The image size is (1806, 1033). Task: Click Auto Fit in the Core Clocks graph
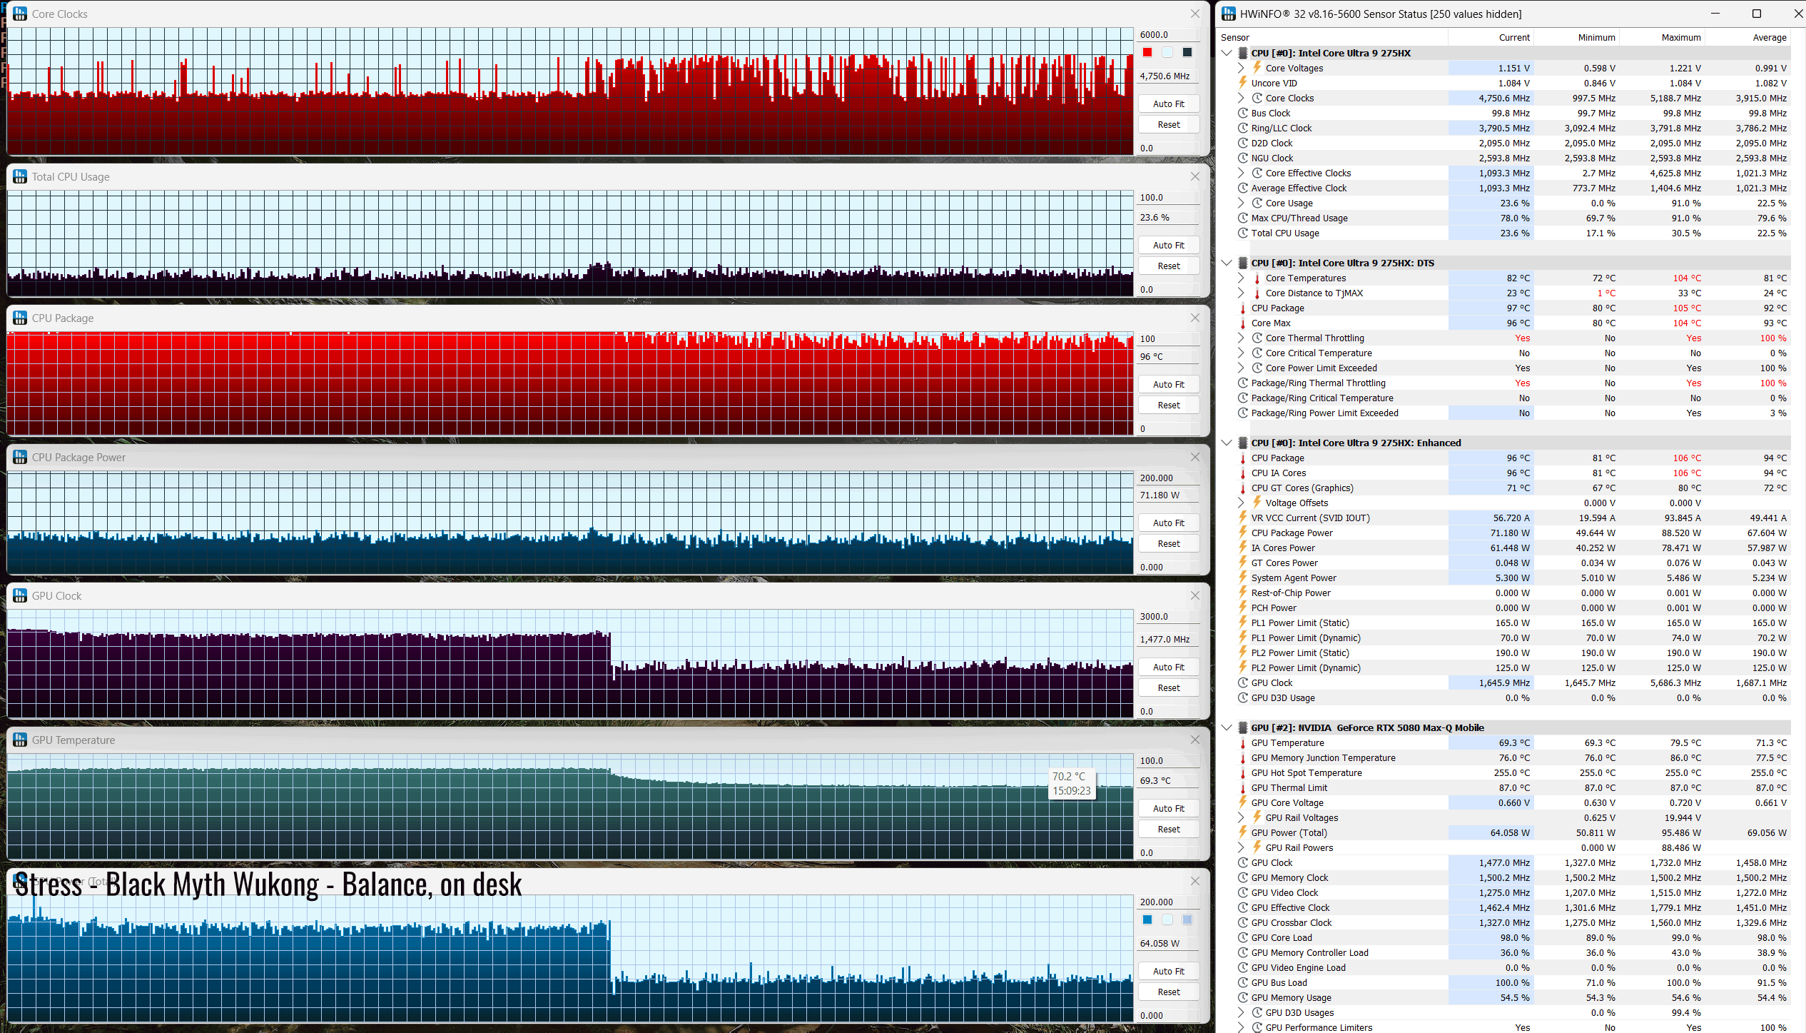1168,104
